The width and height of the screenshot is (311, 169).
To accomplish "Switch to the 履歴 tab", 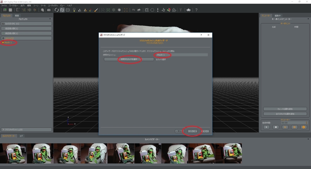I will coord(17,16).
